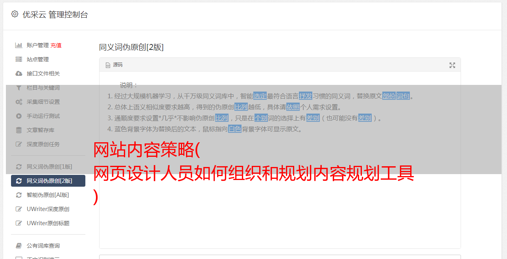
Task: Click the cloud upload icon for 接口文件相关
Action: tap(18, 73)
